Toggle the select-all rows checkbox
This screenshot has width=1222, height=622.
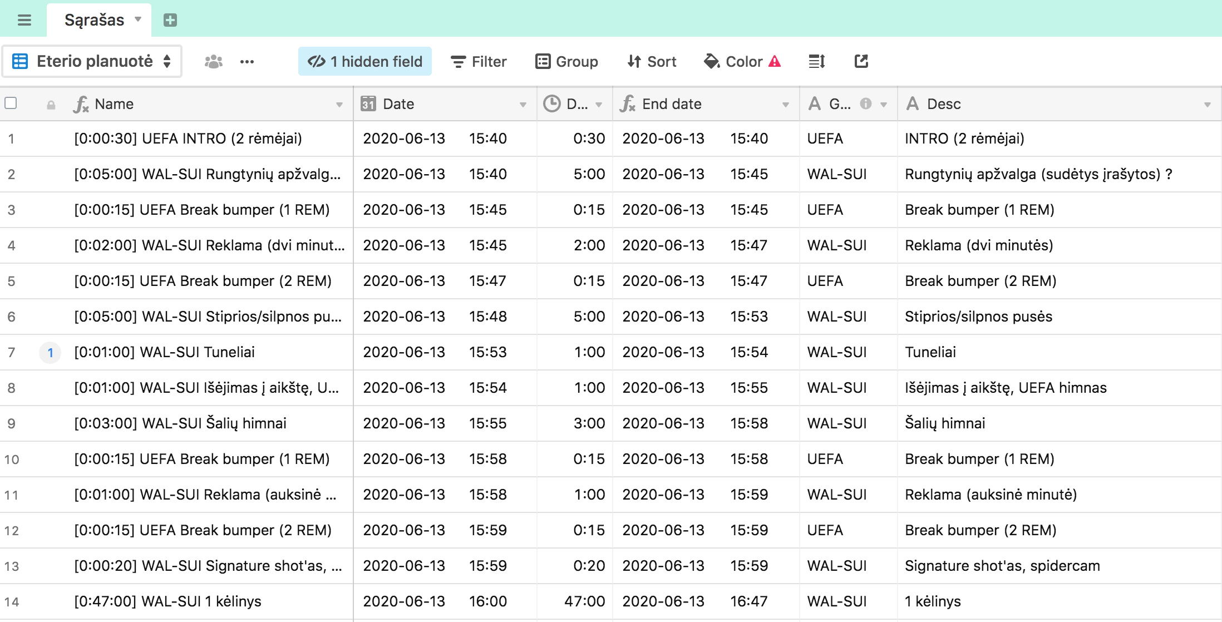point(11,103)
